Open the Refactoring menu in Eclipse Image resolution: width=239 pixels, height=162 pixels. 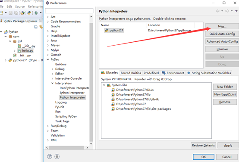pyautogui.click(x=35, y=6)
